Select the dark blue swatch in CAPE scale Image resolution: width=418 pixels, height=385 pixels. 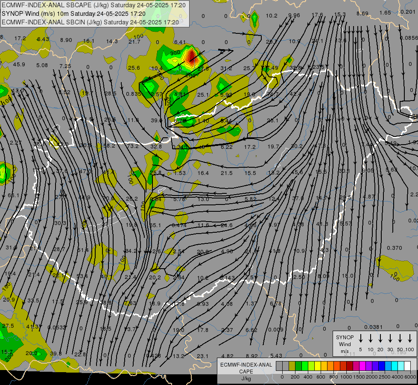tap(381, 366)
